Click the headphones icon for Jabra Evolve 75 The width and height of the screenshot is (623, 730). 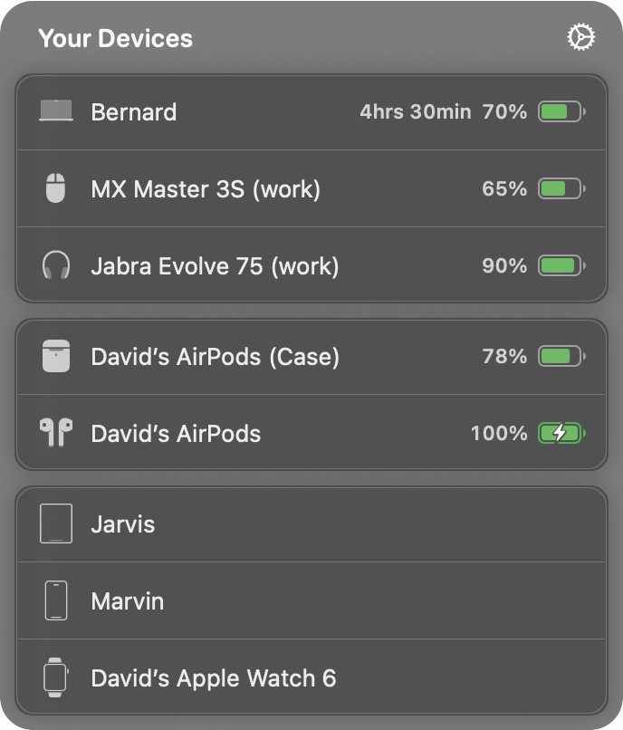click(x=56, y=264)
